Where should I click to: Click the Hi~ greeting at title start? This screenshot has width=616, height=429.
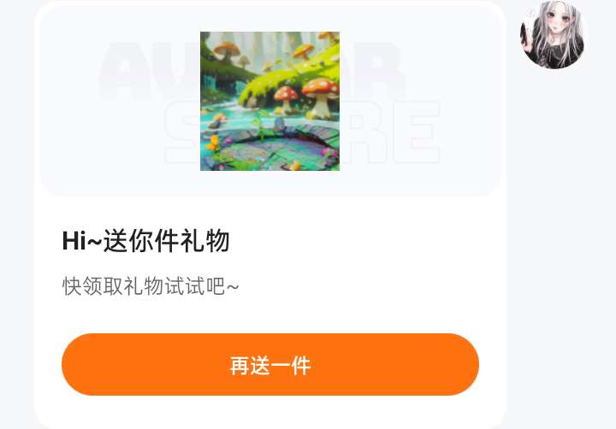(82, 241)
